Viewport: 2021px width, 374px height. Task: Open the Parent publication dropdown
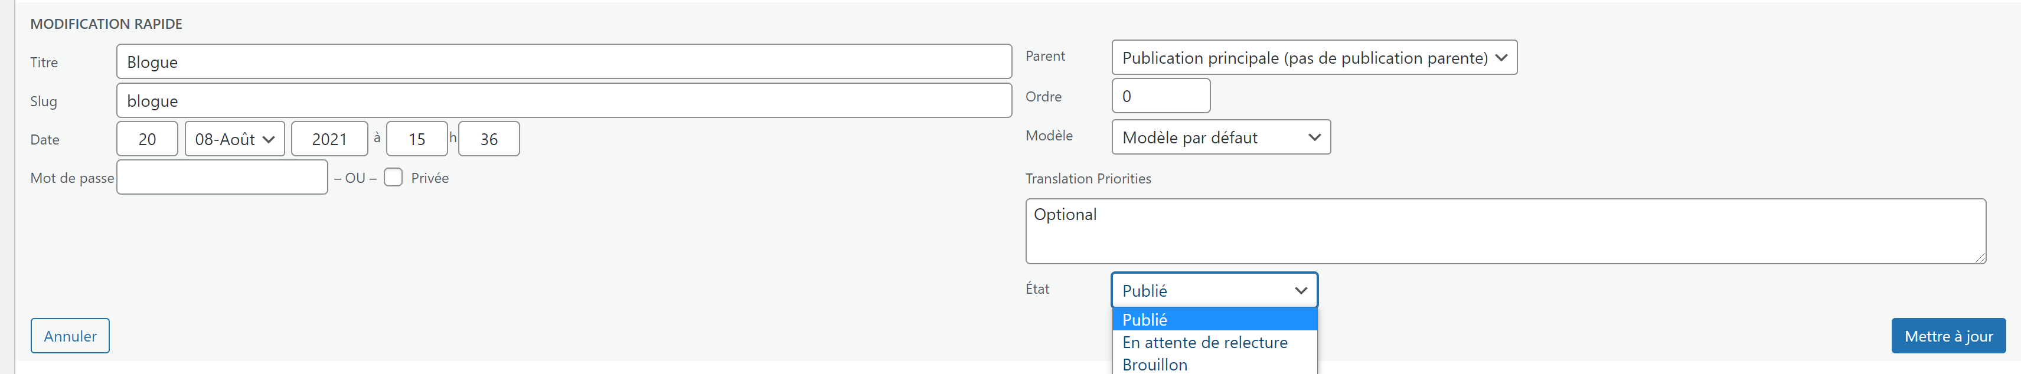tap(1314, 57)
